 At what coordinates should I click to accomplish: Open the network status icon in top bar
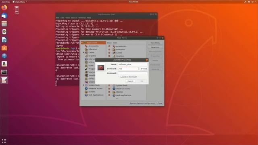coord(246,2)
